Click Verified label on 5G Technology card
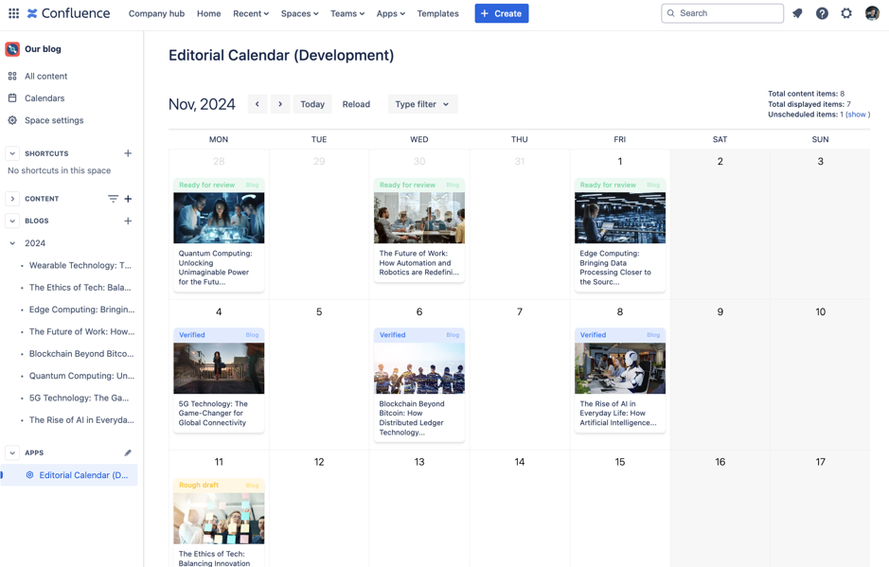Image resolution: width=889 pixels, height=567 pixels. pos(191,334)
